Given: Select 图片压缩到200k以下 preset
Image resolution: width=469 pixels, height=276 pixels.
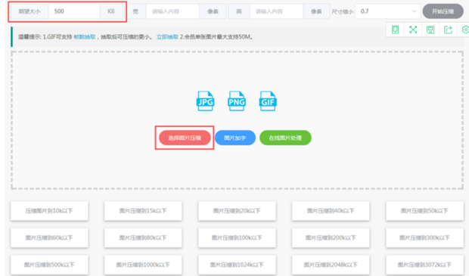Looking at the screenshot, I should pos(331,237).
